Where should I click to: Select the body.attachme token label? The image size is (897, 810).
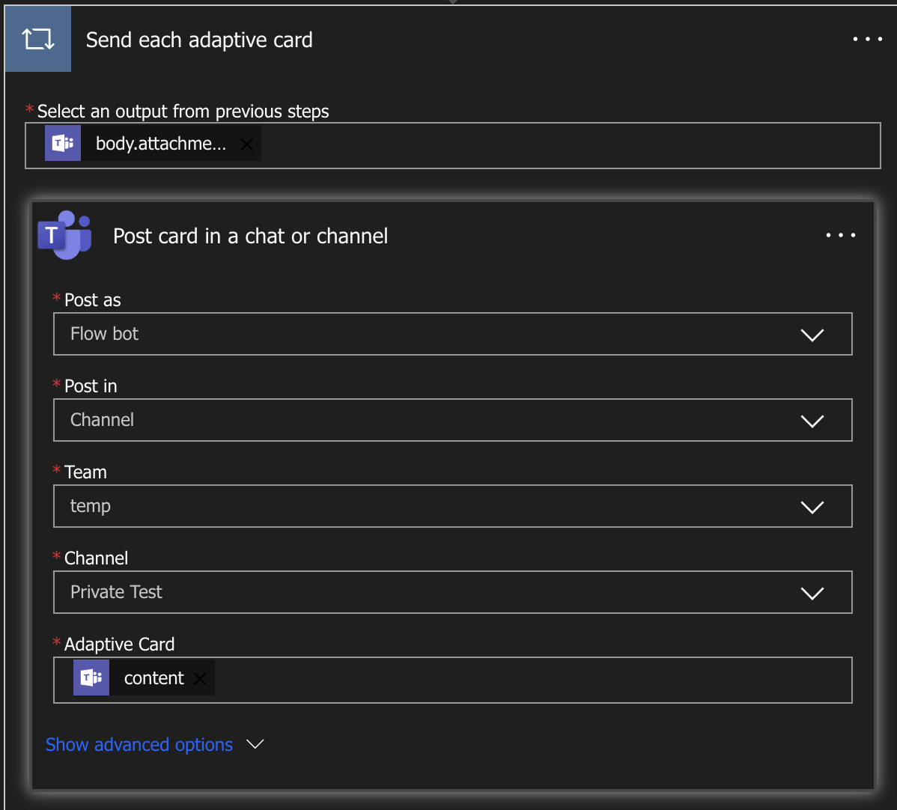(x=160, y=144)
